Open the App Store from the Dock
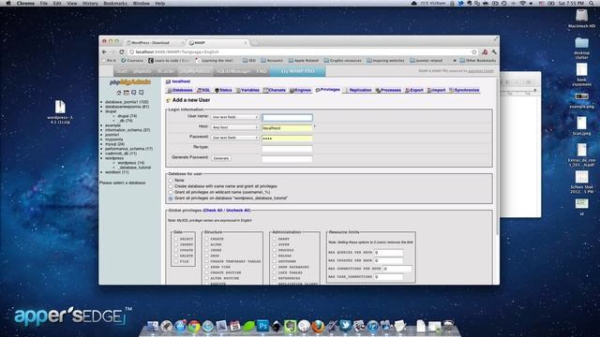Viewport: 600px width, 337px height. point(180,326)
